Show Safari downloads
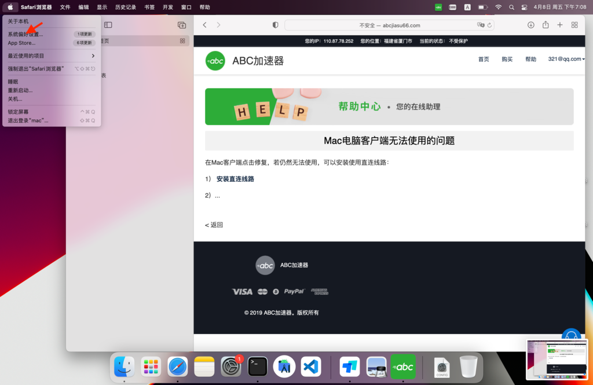Viewport: 593px width, 385px height. 531,25
